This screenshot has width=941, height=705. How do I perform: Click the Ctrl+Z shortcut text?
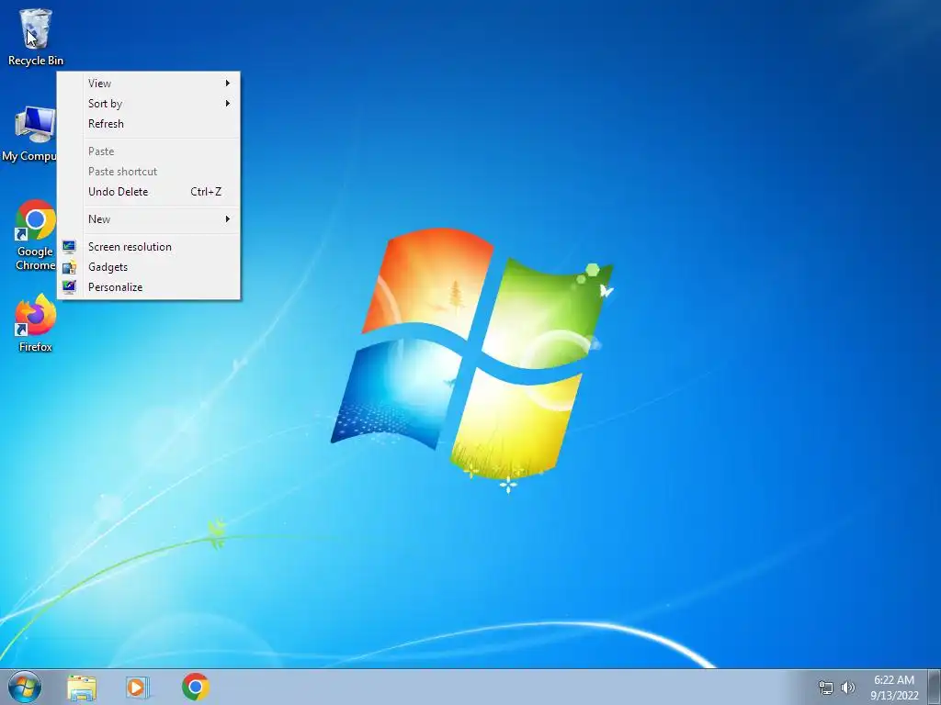coord(206,192)
